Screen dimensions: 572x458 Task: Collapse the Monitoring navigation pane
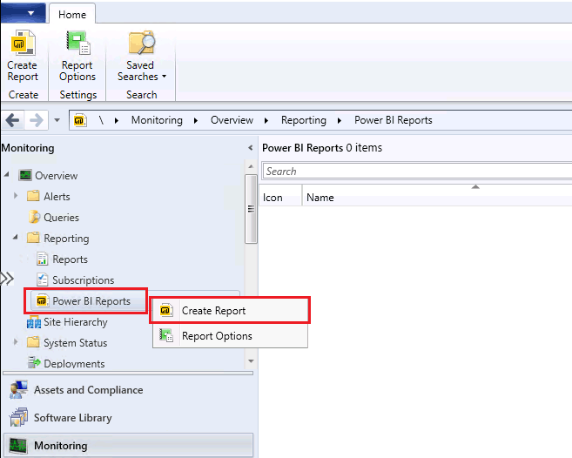[250, 148]
